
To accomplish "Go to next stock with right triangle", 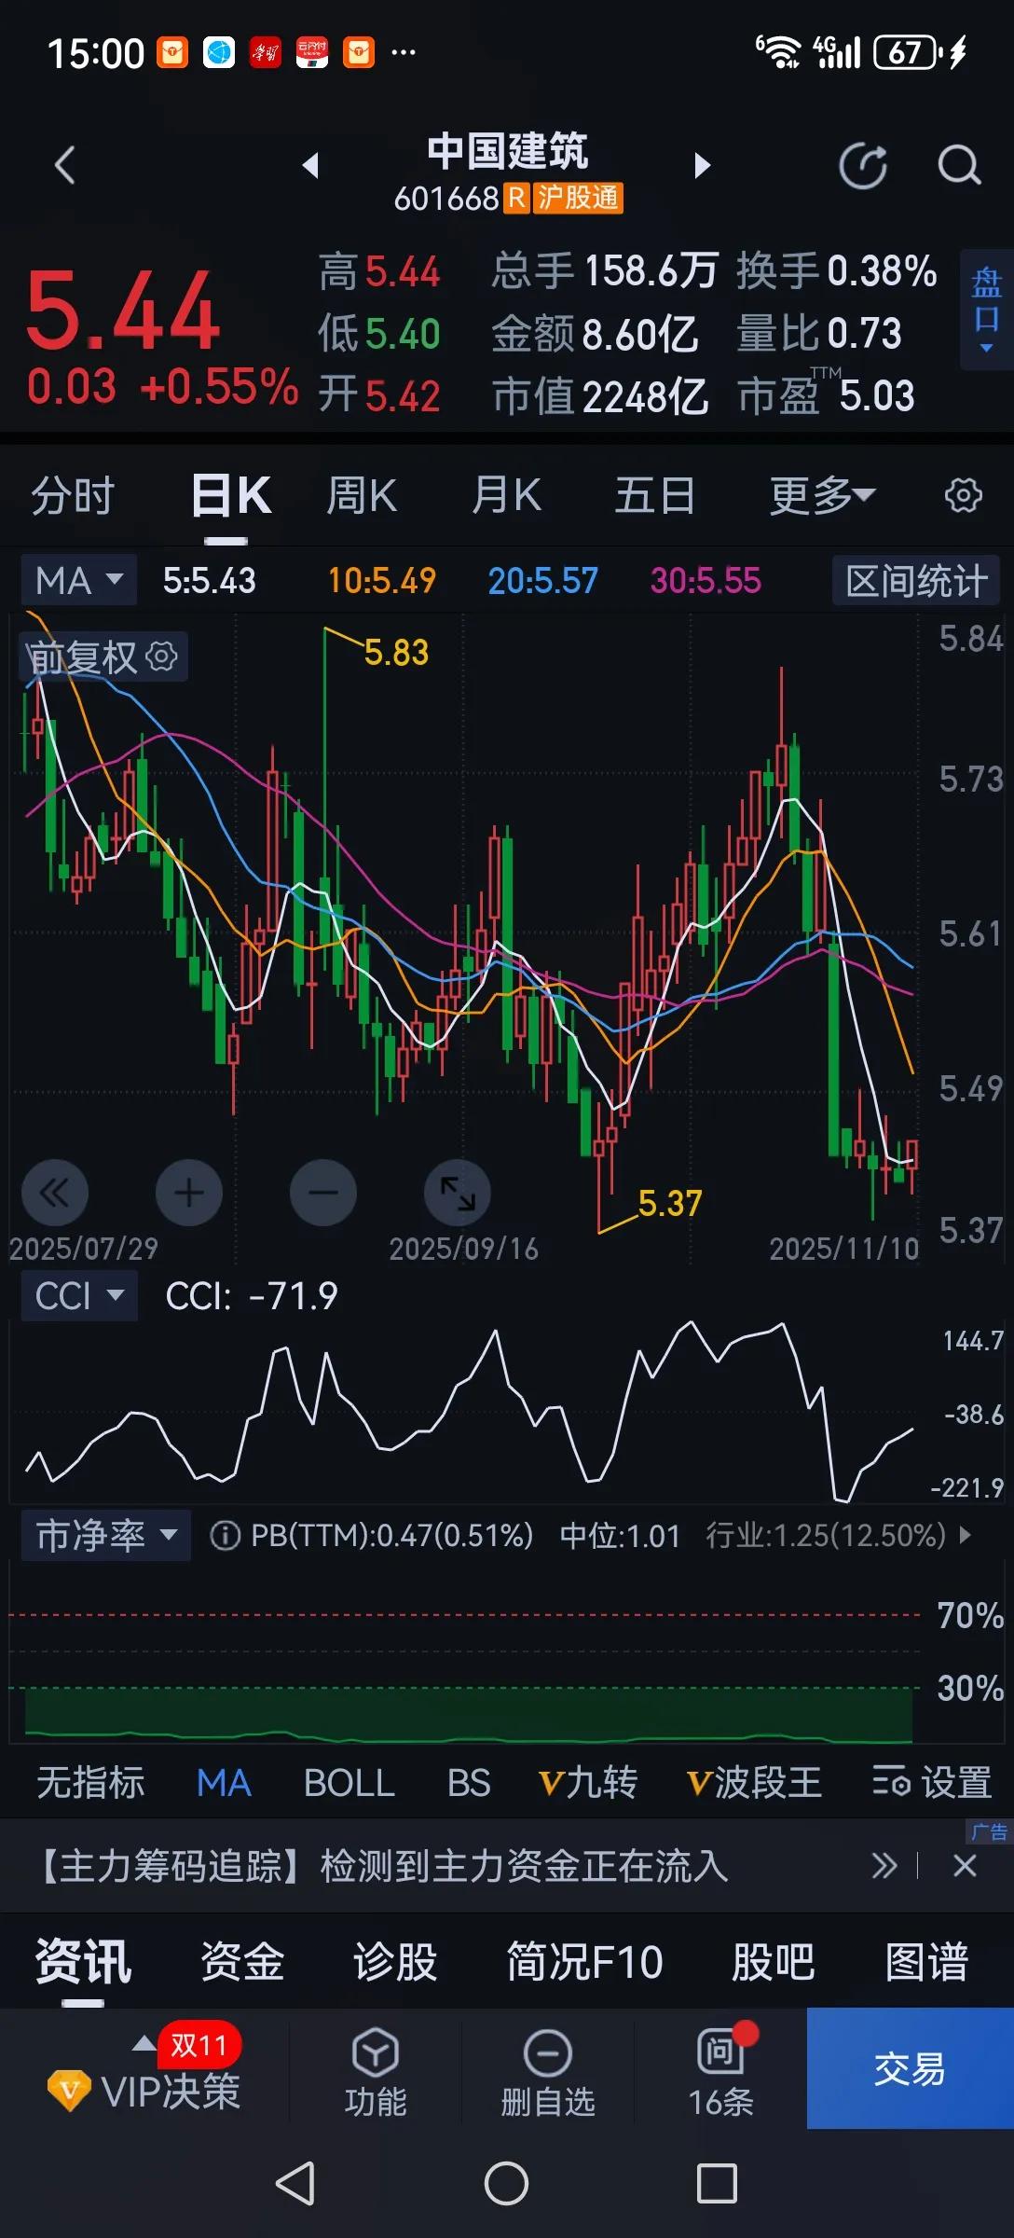I will point(703,166).
